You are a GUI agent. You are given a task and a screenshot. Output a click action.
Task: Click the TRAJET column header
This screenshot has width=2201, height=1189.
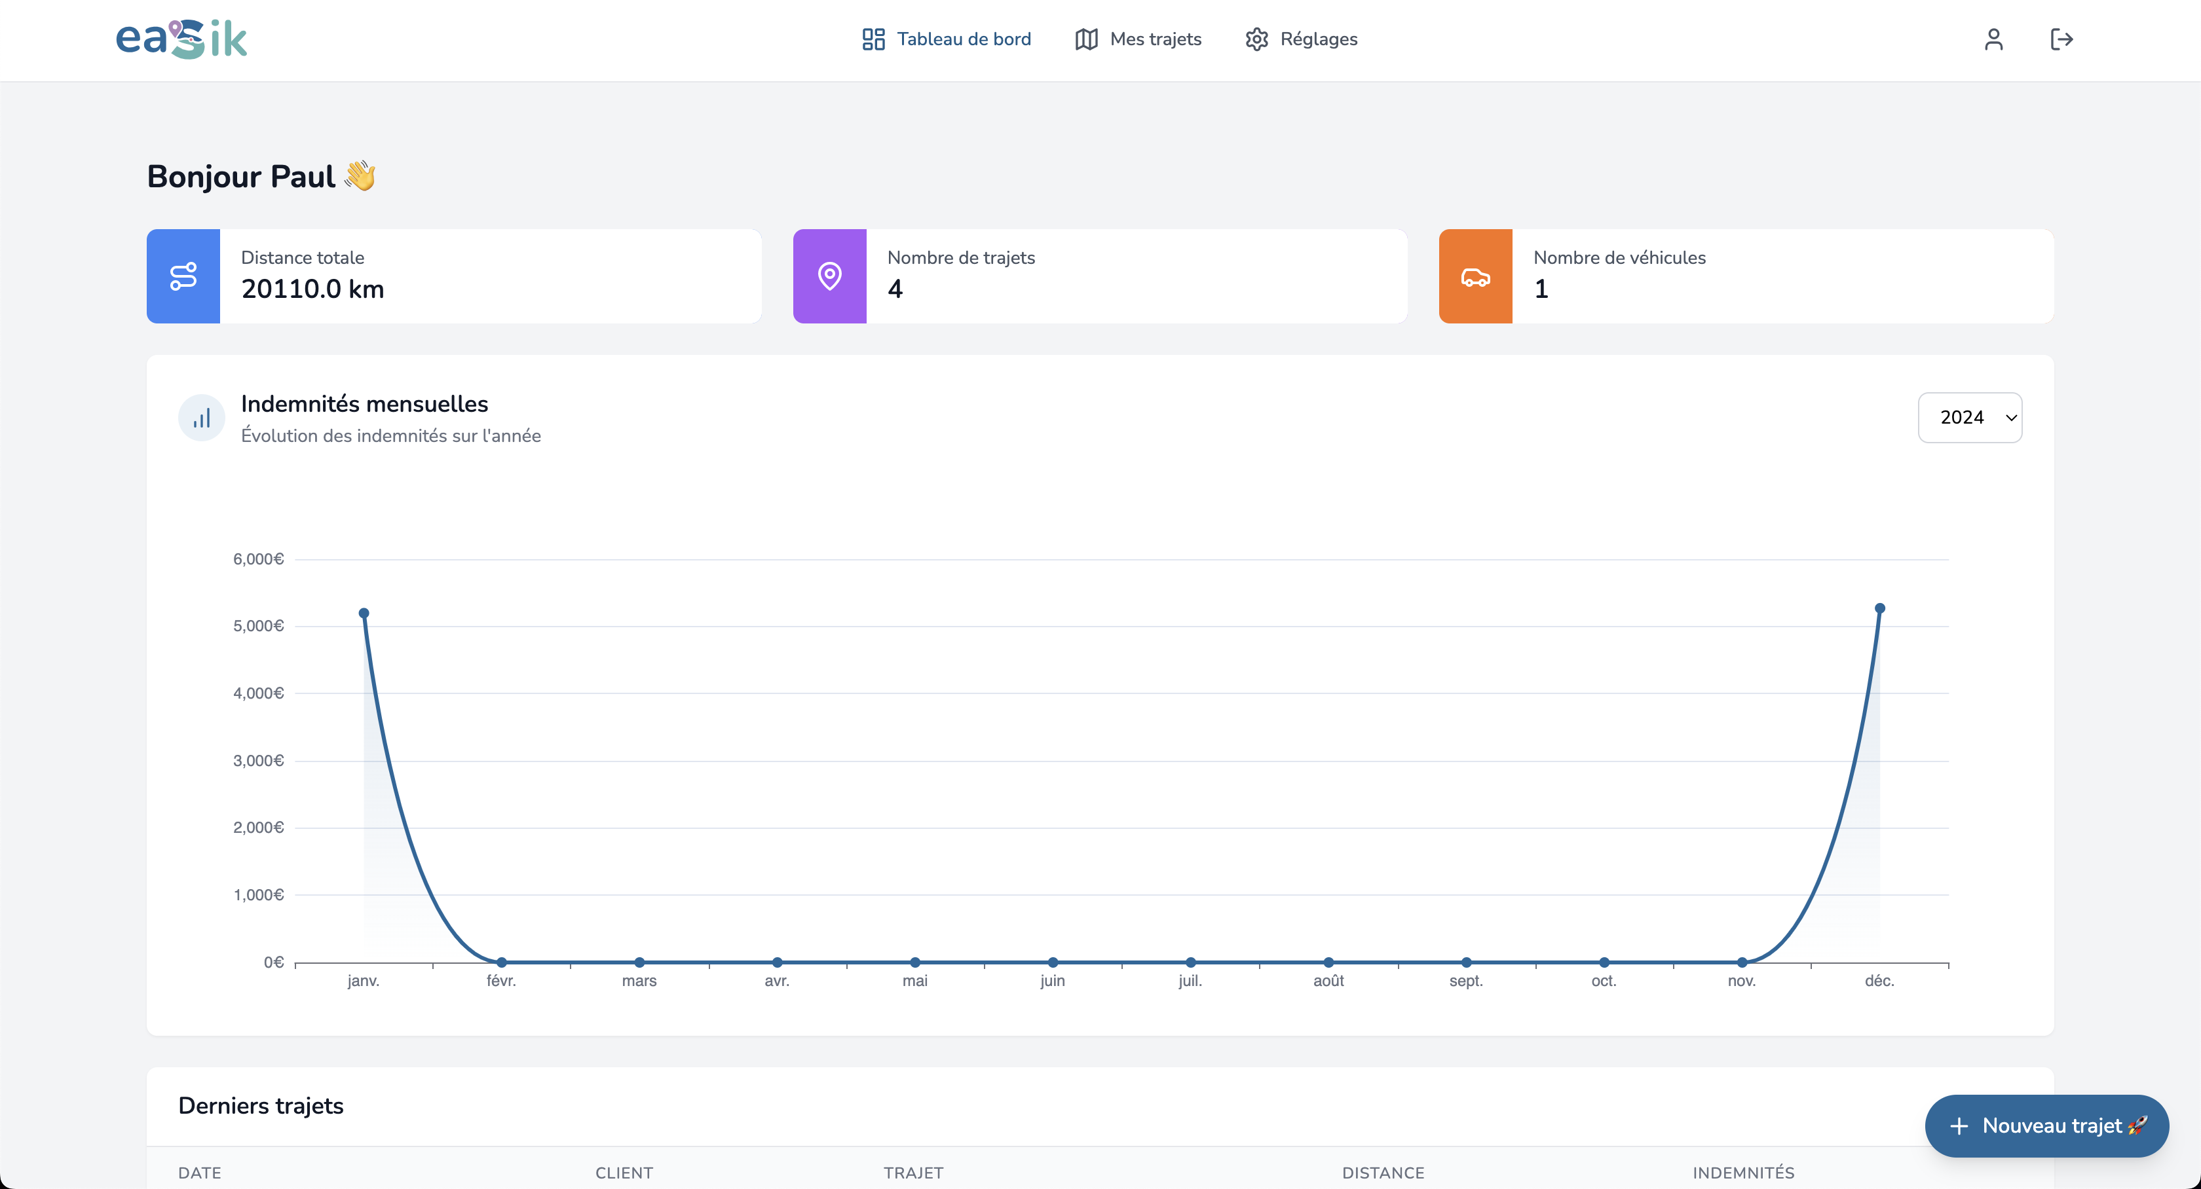coord(913,1173)
